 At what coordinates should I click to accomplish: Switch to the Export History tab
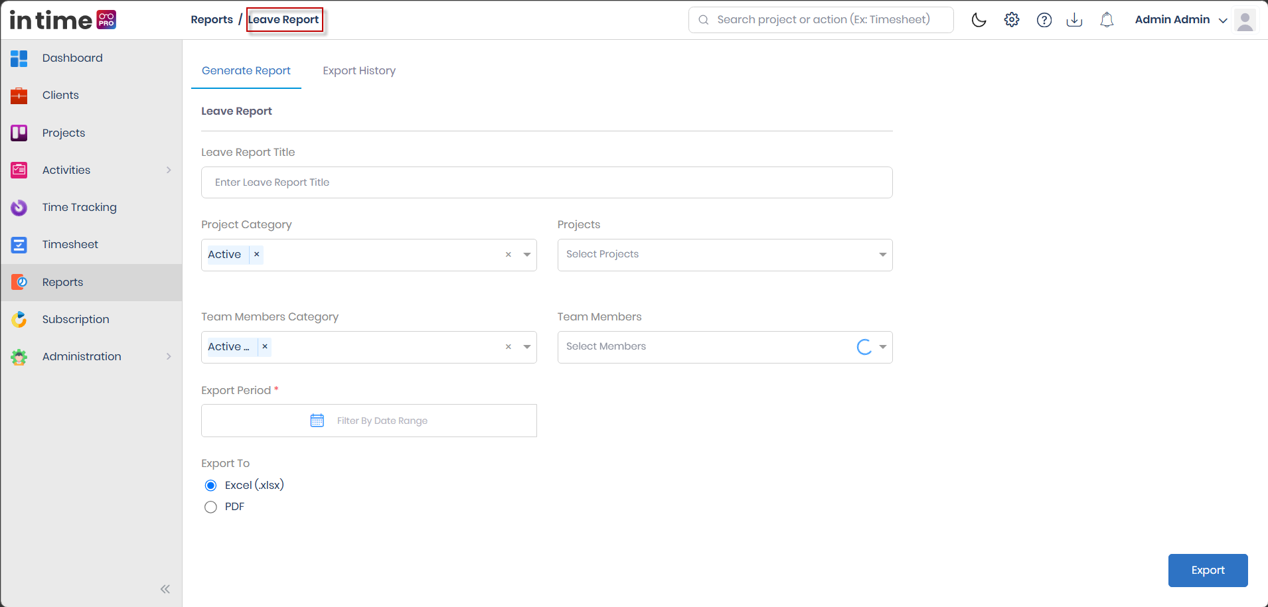tap(359, 71)
